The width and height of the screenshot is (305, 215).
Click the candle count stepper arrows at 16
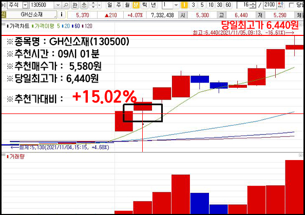[253, 5]
